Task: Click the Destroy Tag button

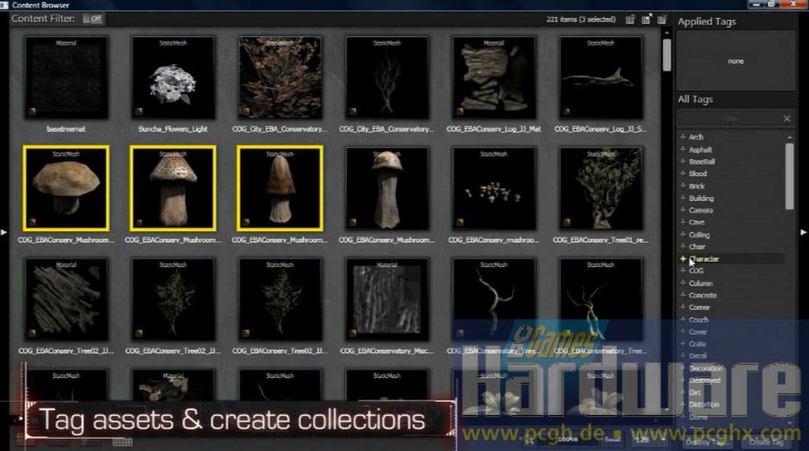Action: pyautogui.click(x=708, y=442)
